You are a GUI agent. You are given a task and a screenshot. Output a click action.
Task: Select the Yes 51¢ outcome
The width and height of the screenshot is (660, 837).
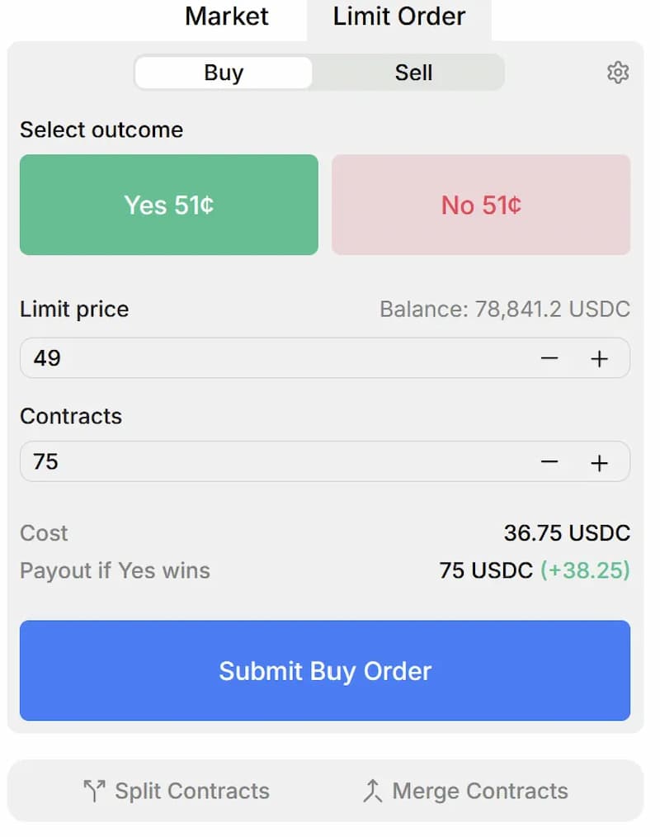[x=168, y=204]
